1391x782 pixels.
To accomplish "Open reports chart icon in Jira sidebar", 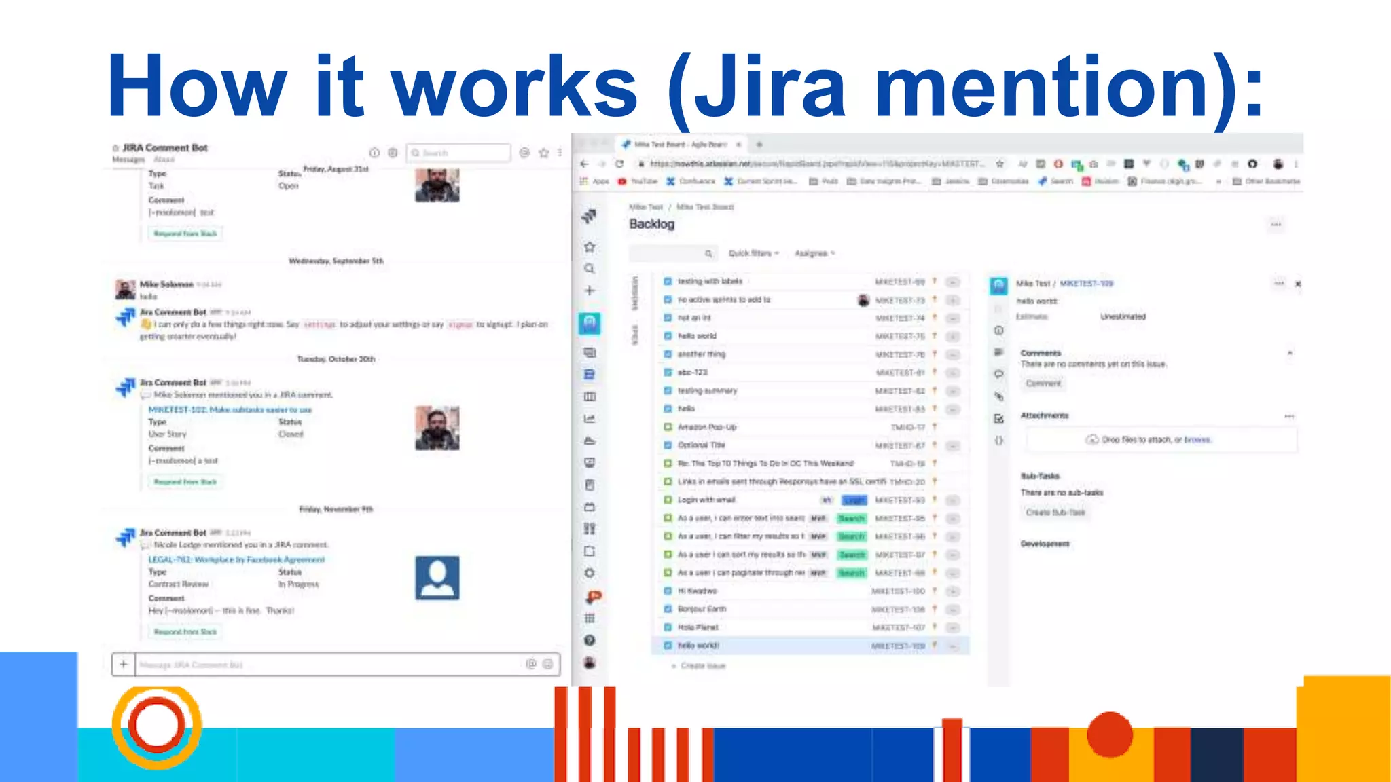I will point(590,419).
